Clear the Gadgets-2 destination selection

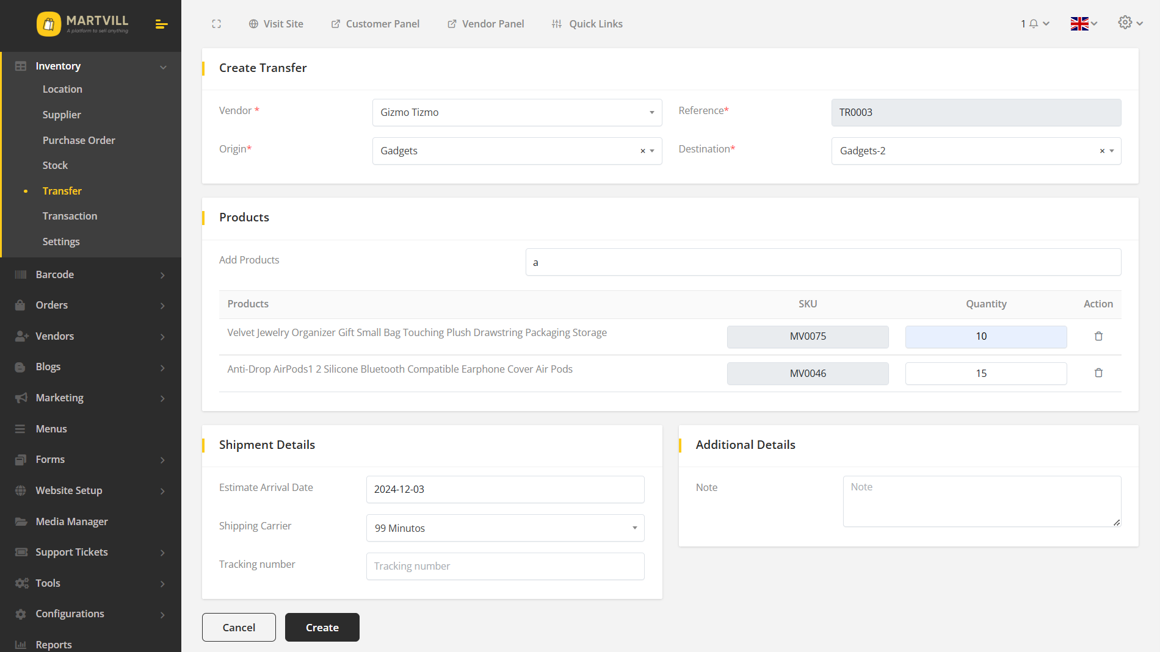pos(1102,151)
